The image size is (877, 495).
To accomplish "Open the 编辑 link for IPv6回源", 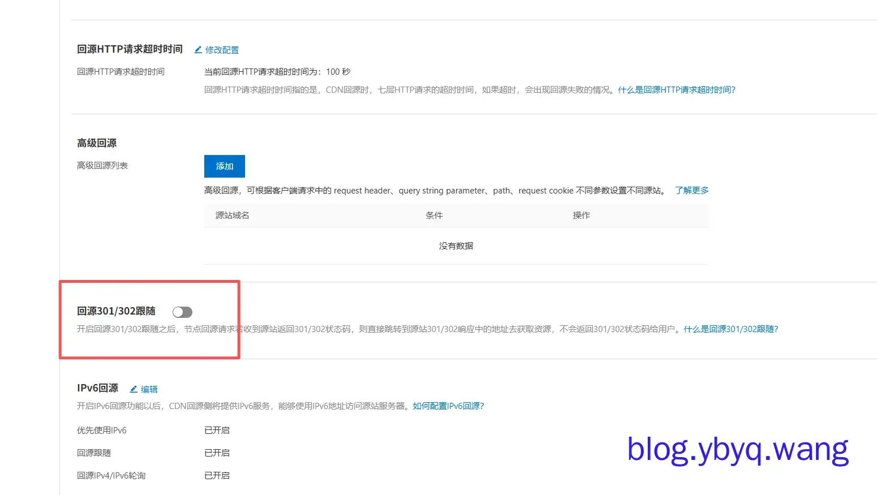I will (x=149, y=389).
